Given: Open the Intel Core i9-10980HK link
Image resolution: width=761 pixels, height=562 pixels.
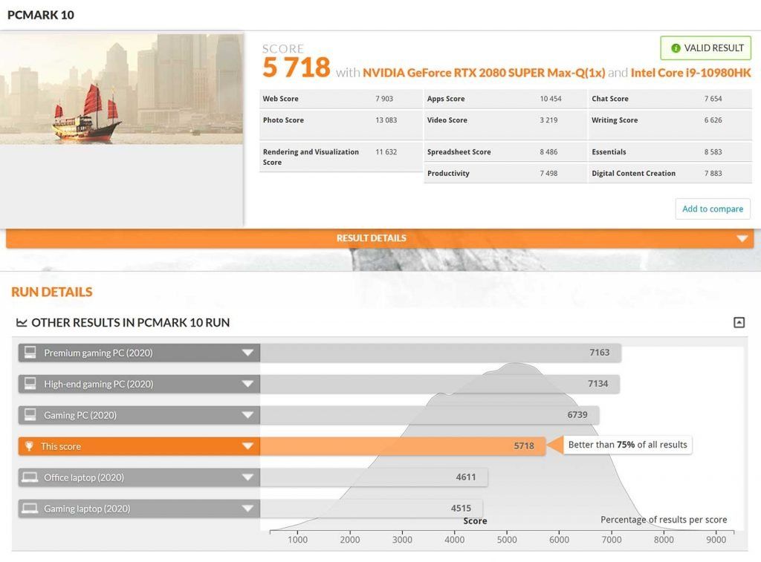Looking at the screenshot, I should click(690, 73).
